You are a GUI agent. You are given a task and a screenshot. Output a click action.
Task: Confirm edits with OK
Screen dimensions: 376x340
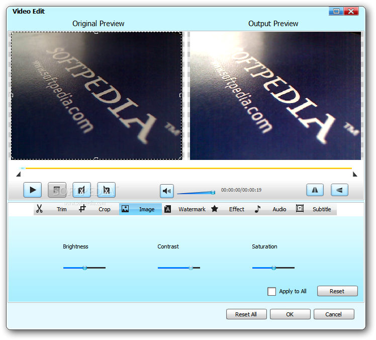coord(290,314)
